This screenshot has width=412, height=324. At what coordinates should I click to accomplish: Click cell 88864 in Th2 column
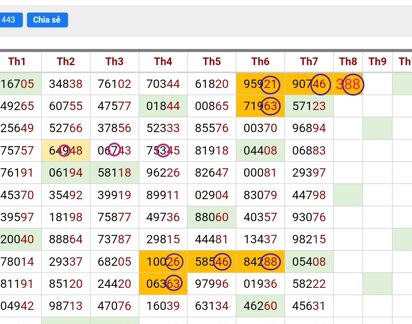tap(66, 239)
